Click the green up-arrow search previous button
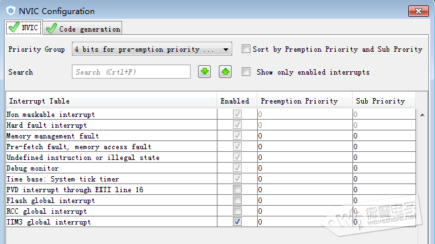This screenshot has width=435, height=244. click(x=225, y=72)
